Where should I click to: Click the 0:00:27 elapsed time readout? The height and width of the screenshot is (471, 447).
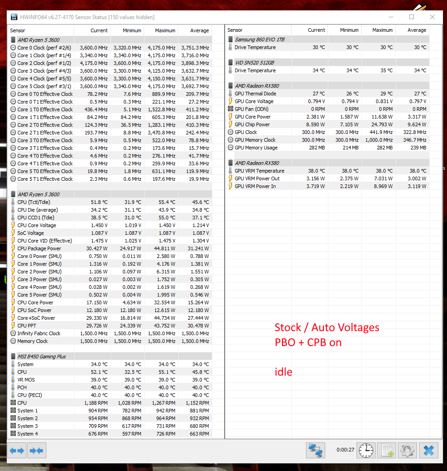pos(345,450)
